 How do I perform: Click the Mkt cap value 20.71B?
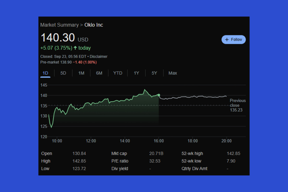click(156, 153)
